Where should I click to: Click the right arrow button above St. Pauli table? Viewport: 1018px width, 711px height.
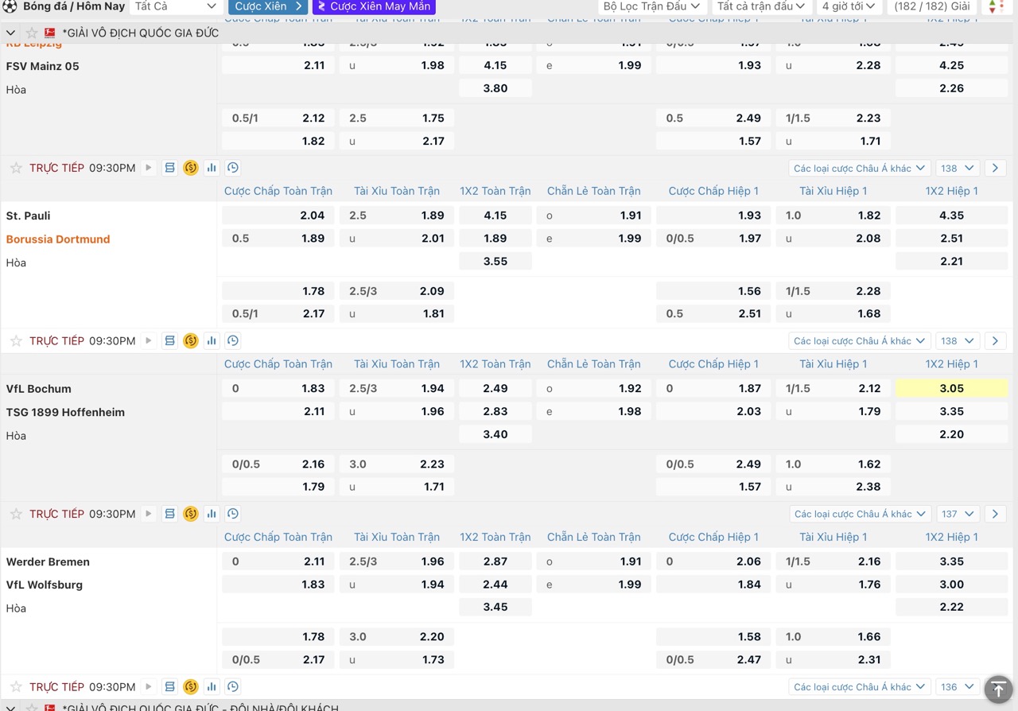[x=995, y=168]
